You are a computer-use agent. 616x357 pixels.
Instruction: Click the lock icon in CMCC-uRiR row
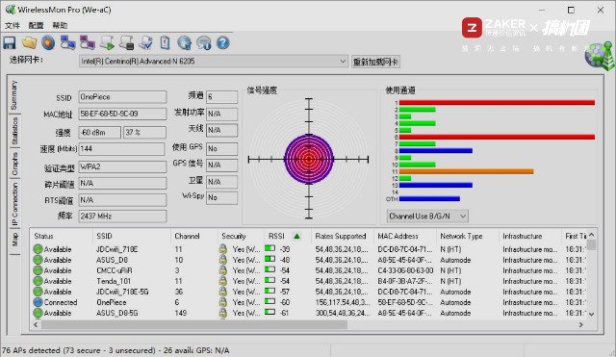coord(222,270)
